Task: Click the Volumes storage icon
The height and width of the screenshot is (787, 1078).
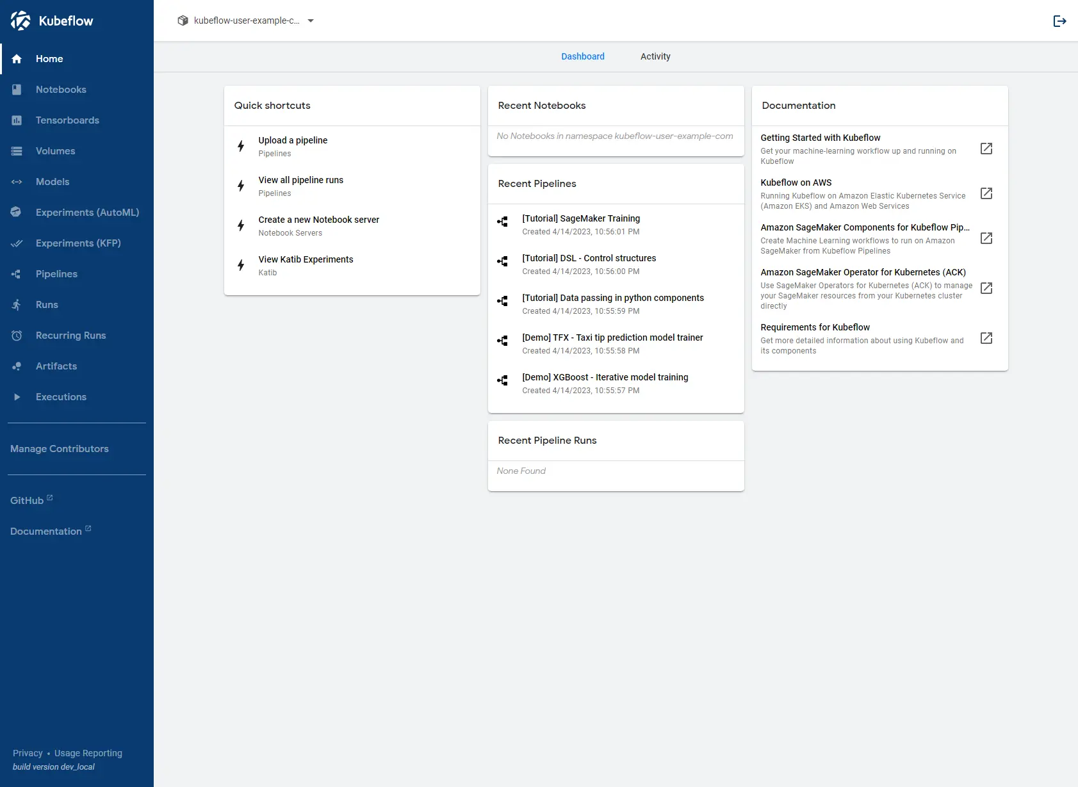Action: [x=17, y=151]
